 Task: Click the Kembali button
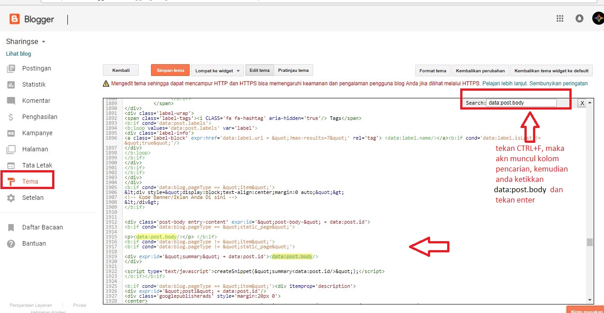coord(121,71)
